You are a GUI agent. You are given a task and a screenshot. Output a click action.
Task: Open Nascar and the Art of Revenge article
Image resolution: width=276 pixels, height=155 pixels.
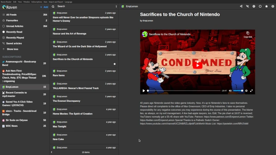coord(84,32)
